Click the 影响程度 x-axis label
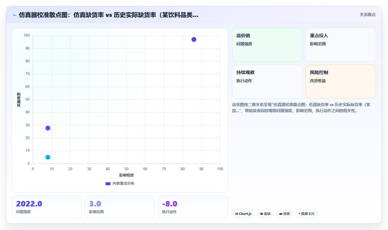The image size is (388, 230). (126, 175)
